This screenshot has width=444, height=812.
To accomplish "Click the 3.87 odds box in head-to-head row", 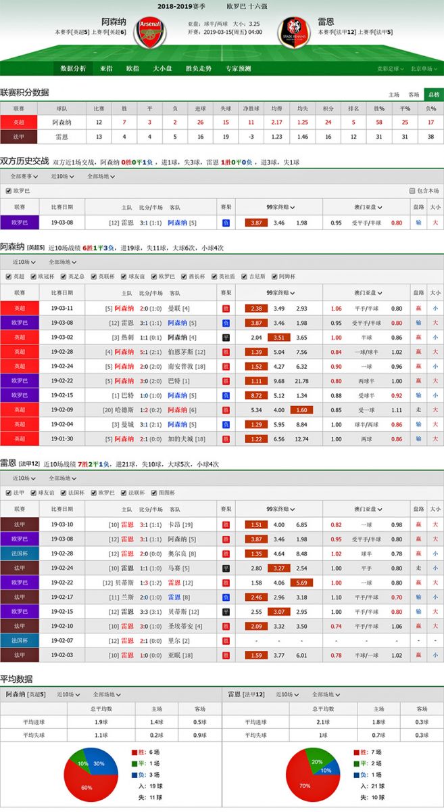I will (x=256, y=222).
